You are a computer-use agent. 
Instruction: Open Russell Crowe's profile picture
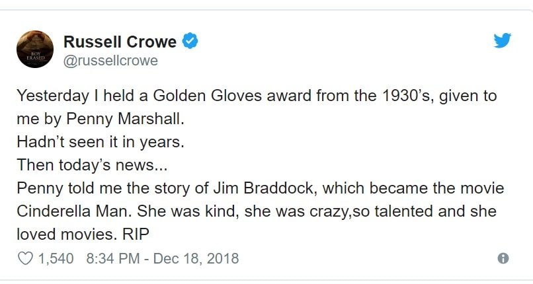coord(34,49)
